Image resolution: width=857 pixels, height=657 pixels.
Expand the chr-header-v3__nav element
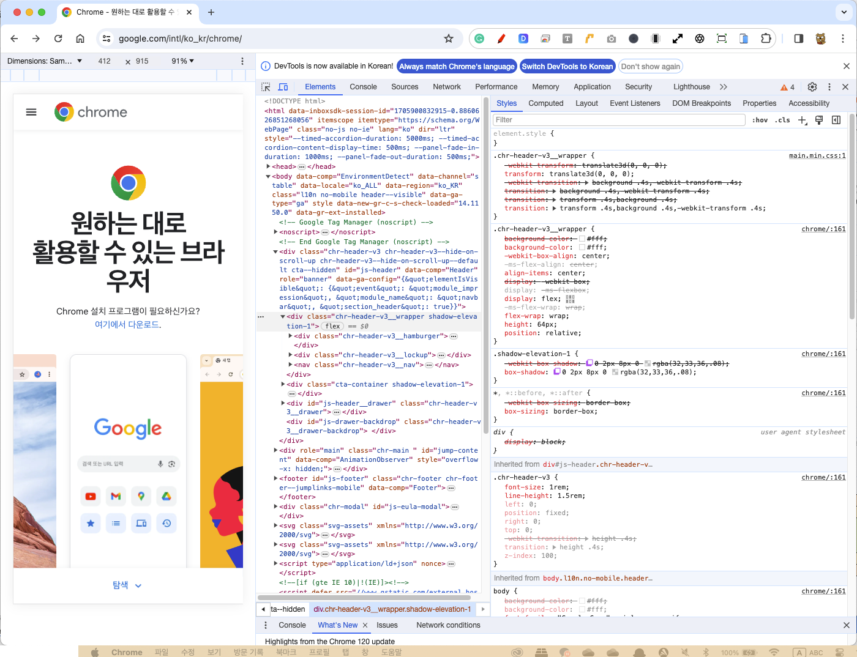click(290, 365)
